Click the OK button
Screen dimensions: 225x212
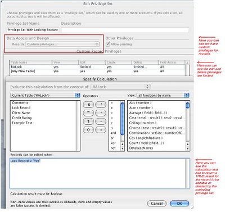[179, 204]
